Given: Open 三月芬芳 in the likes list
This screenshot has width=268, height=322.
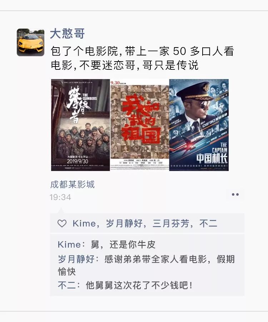Looking at the screenshot, I should (170, 223).
